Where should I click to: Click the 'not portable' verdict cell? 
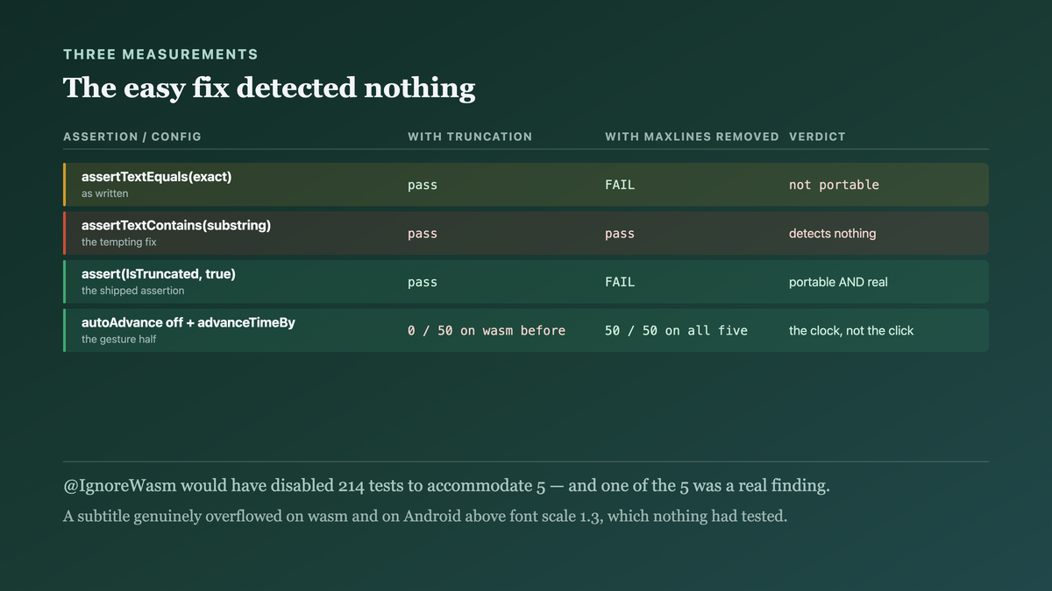[834, 185]
